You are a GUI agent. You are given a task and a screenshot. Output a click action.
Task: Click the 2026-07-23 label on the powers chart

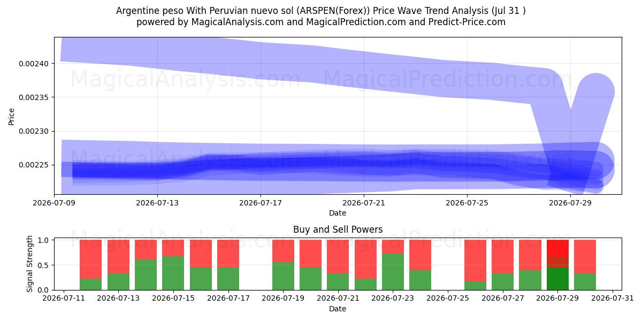[x=393, y=299]
